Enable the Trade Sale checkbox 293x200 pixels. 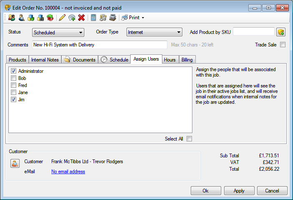point(283,45)
